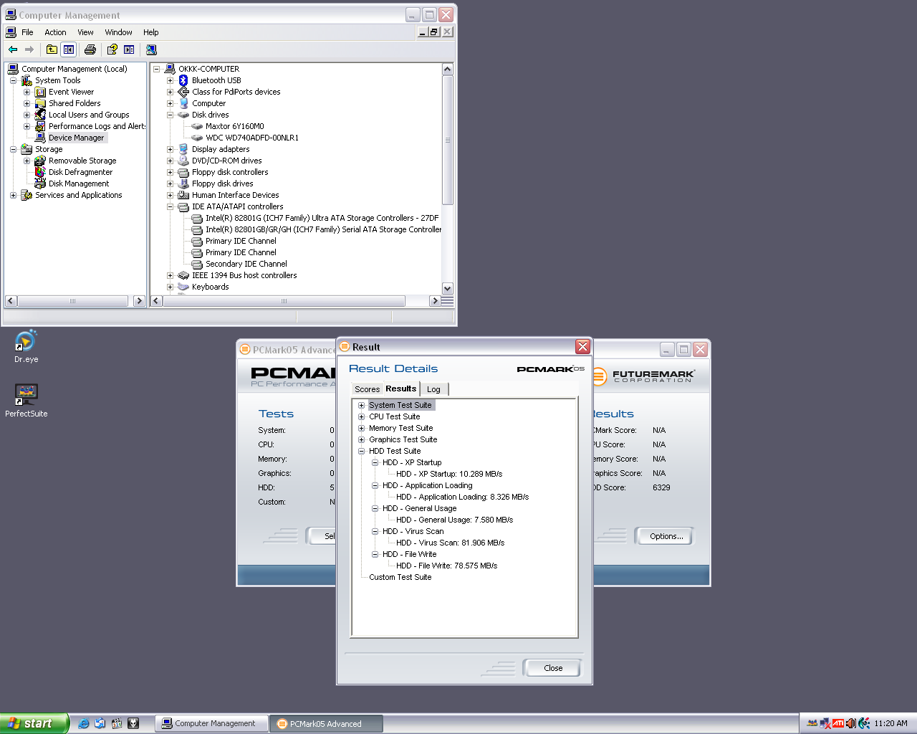The height and width of the screenshot is (734, 917).
Task: Switch to PCMark05 Advanced taskbar button
Action: (326, 724)
